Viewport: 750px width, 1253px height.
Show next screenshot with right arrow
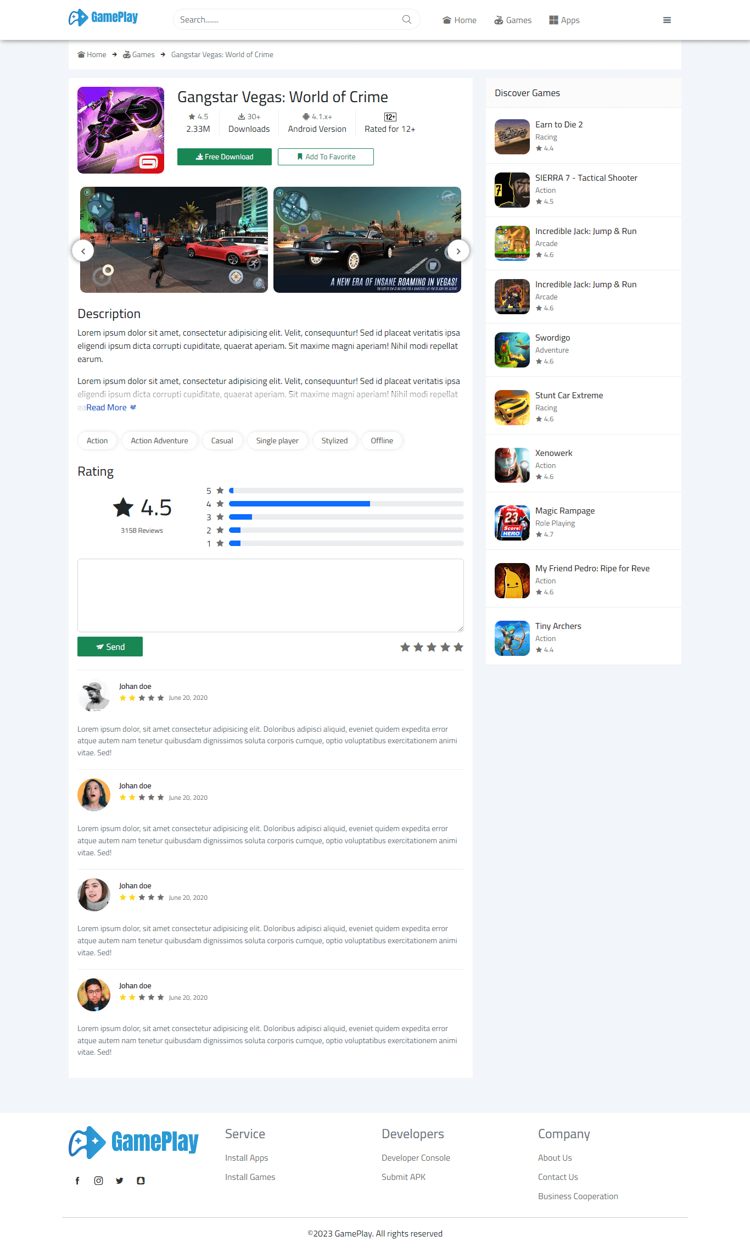tap(458, 251)
